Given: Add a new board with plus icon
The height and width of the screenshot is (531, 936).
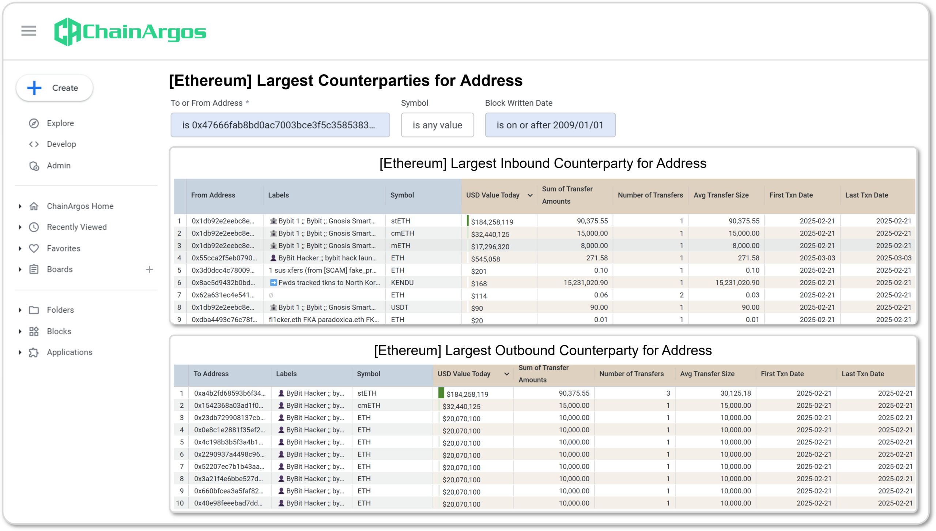Looking at the screenshot, I should coord(149,270).
